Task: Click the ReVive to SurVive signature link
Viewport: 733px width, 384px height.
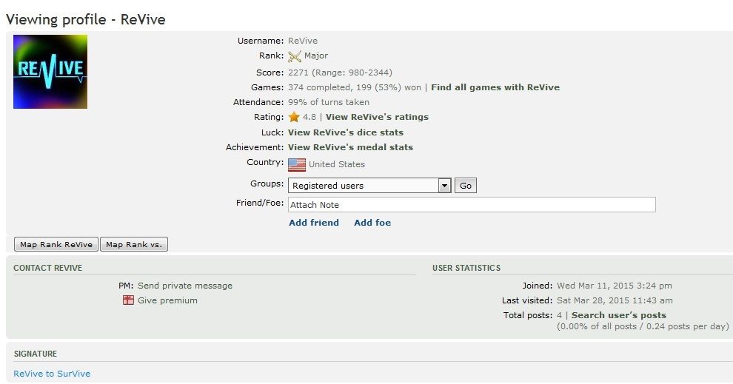Action: coord(52,374)
